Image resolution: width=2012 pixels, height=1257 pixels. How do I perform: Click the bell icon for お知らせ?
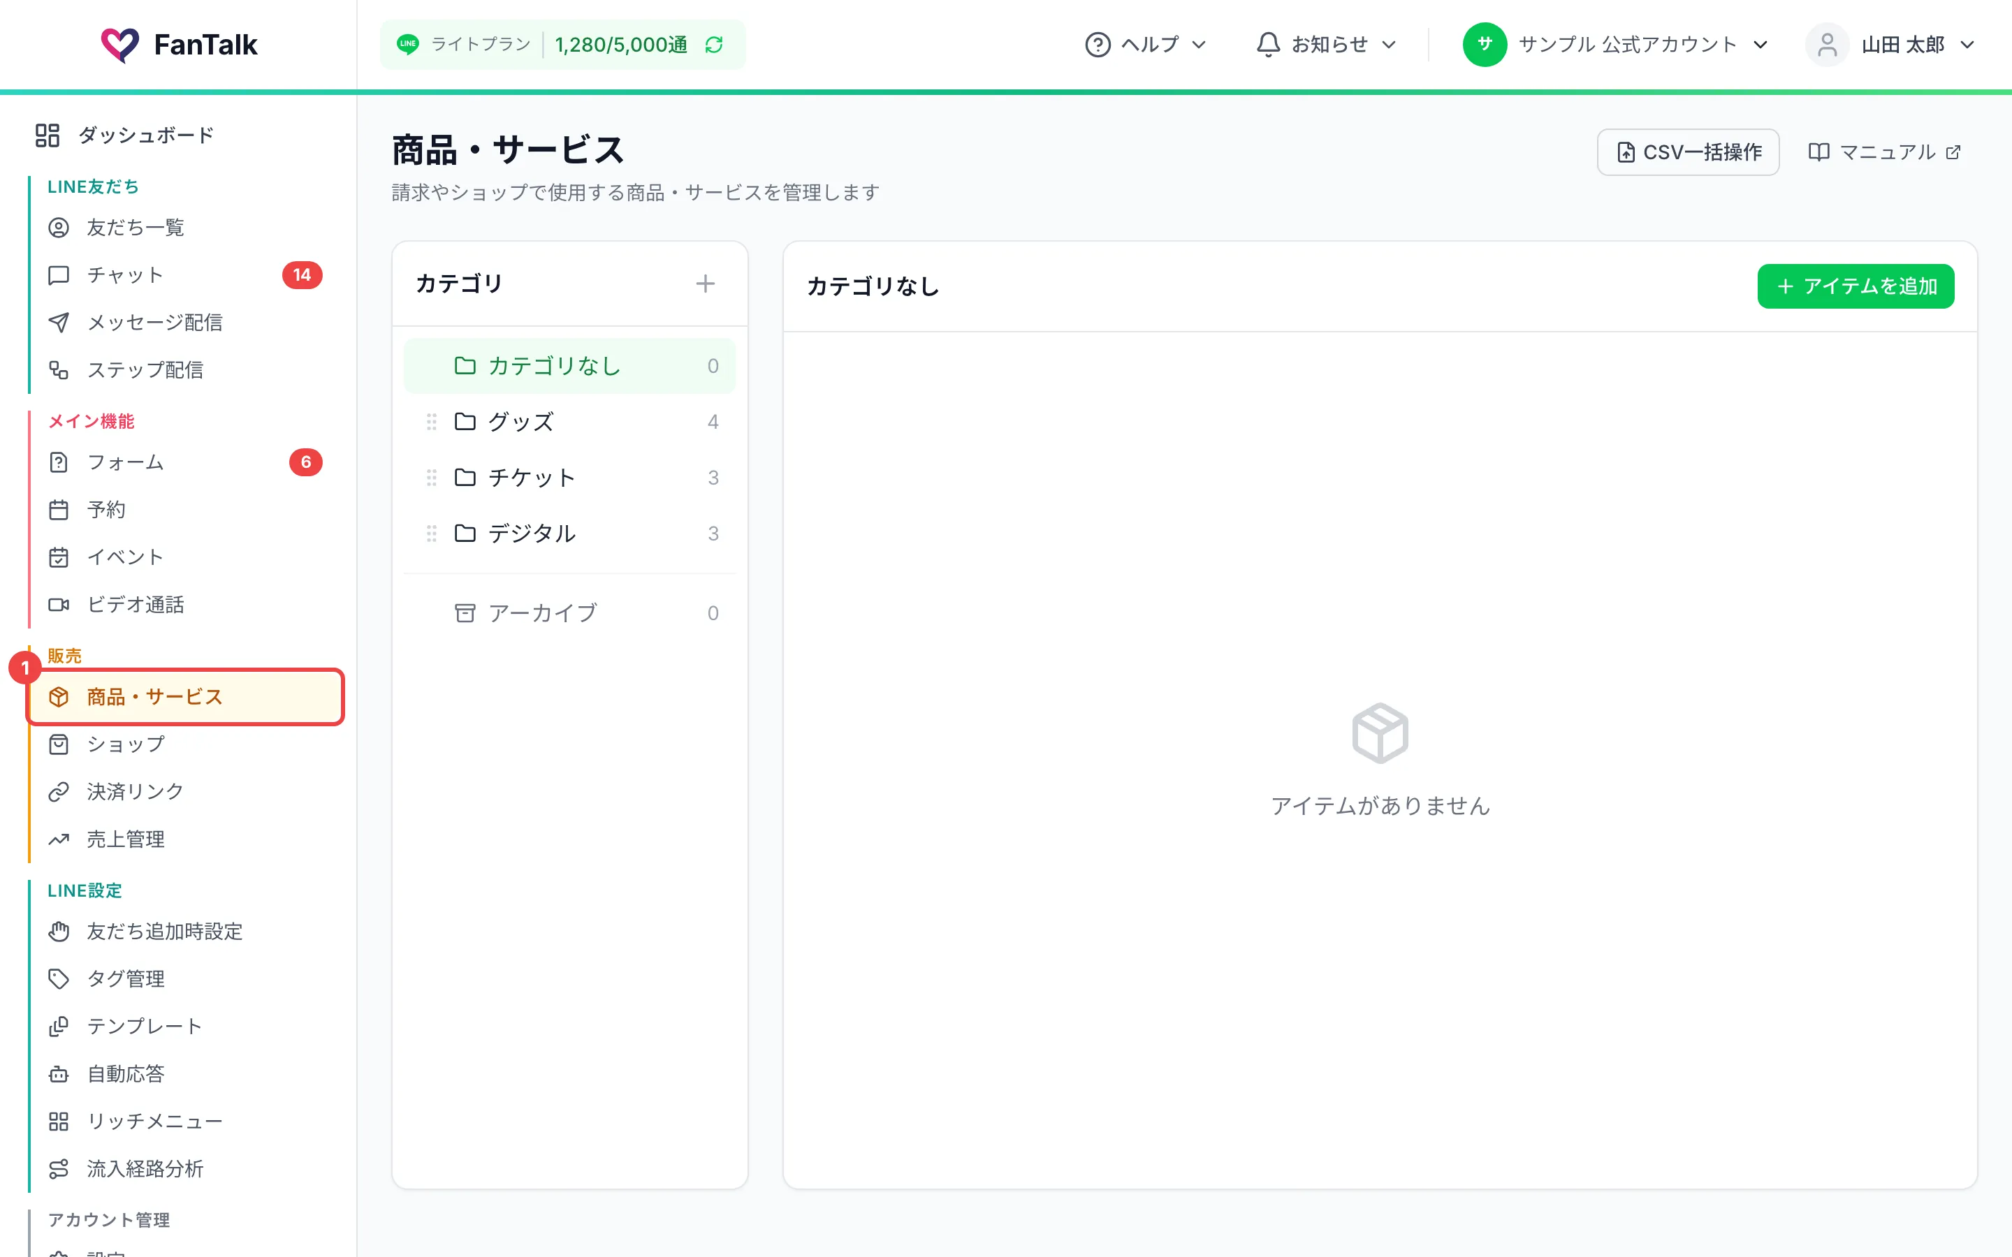click(x=1268, y=45)
